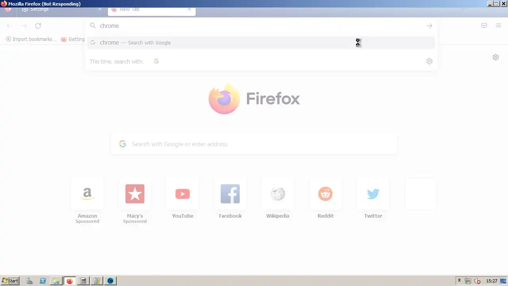Click the Server Manager taskbar icon
Screen dimensions: 508x286
[x=29, y=281]
